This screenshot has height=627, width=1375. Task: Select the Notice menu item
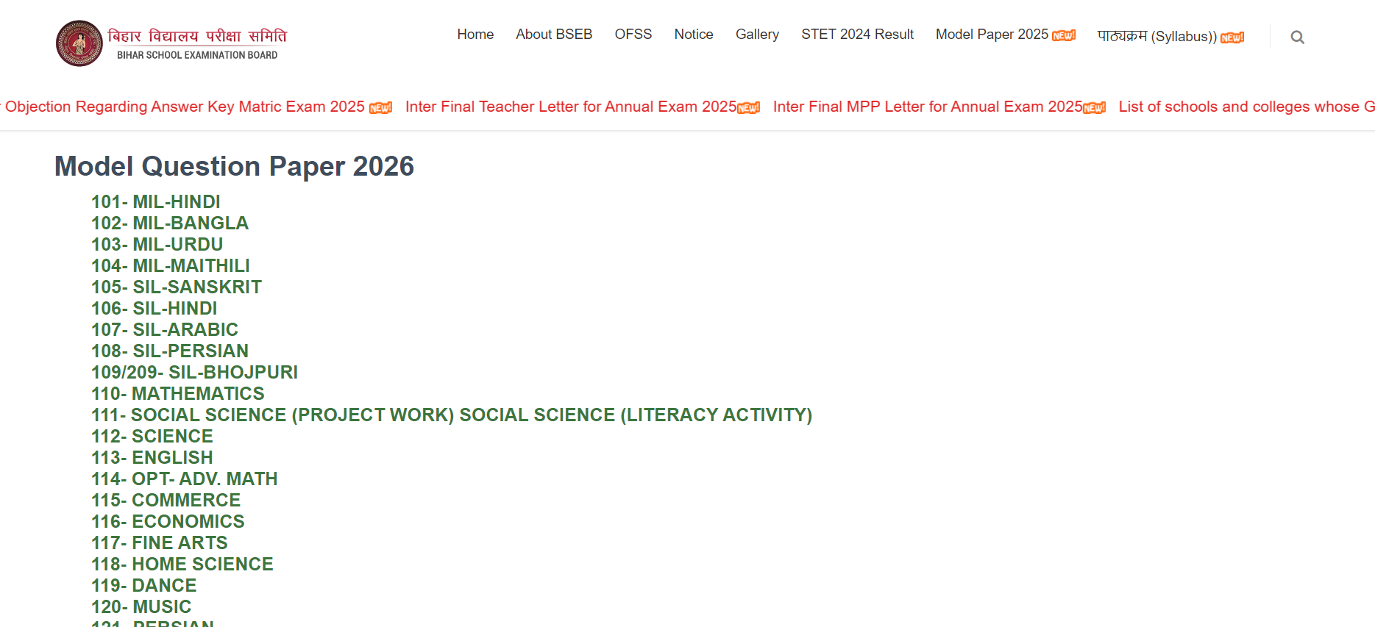[x=692, y=34]
